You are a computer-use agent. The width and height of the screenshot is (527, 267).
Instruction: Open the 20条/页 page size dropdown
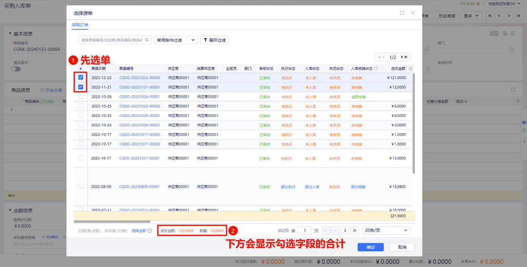point(386,230)
